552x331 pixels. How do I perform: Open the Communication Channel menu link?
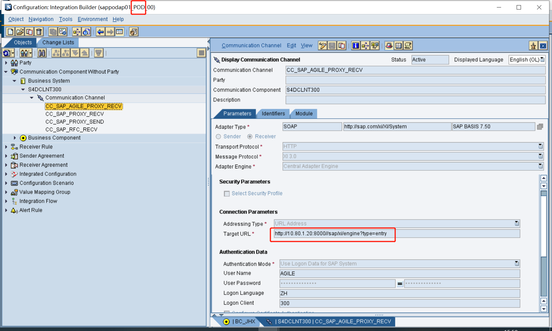tap(251, 45)
